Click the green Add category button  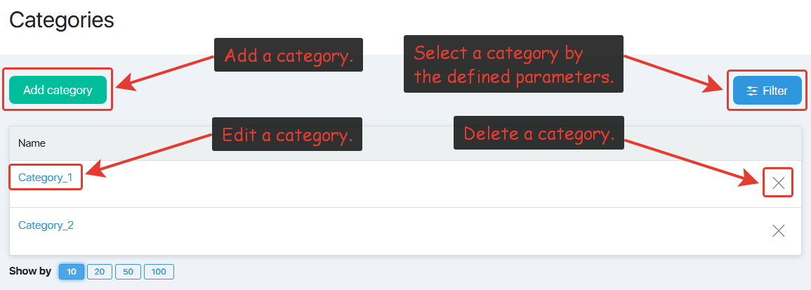point(58,90)
